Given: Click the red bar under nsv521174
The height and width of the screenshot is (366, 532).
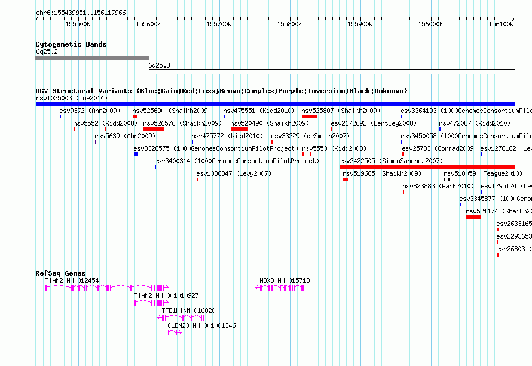Looking at the screenshot, I should click(x=473, y=217).
